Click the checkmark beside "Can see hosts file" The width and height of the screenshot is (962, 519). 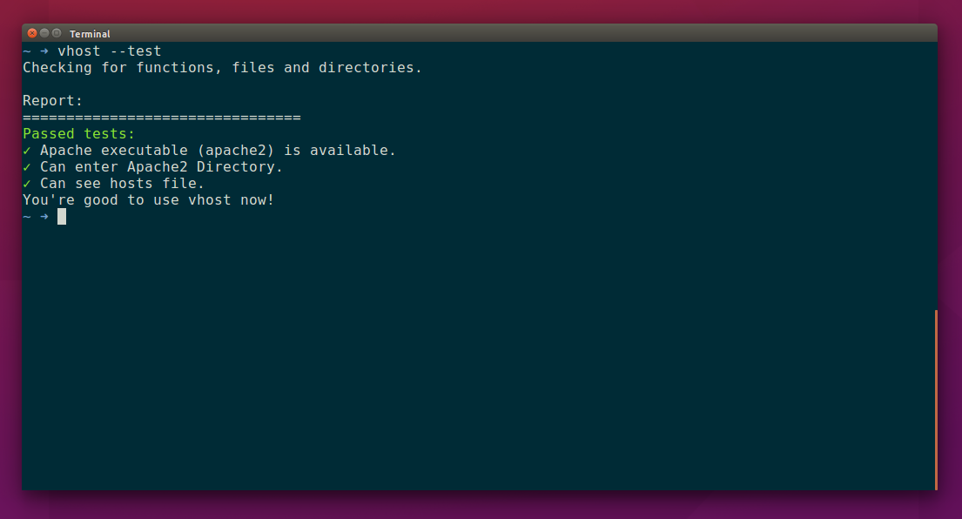click(27, 183)
